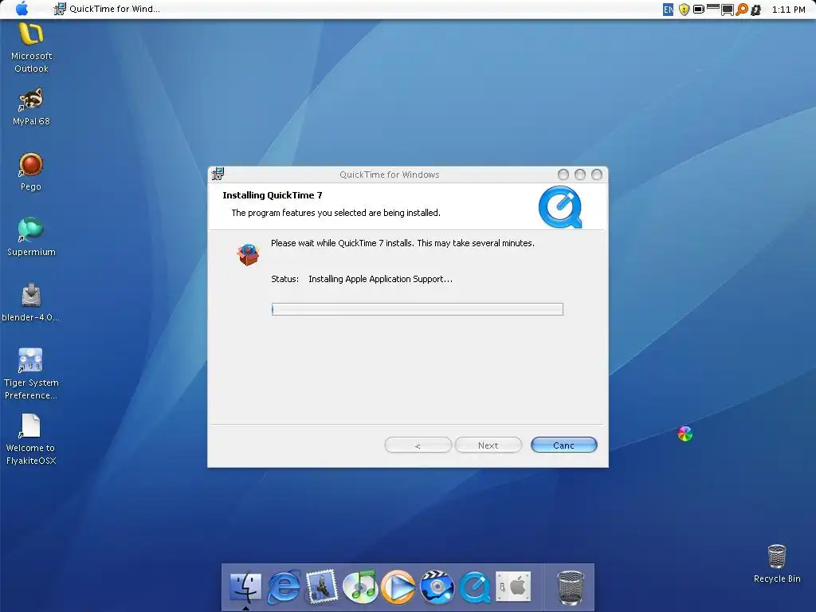
Task: Open QuickTime Player in the dock
Action: [x=475, y=587]
